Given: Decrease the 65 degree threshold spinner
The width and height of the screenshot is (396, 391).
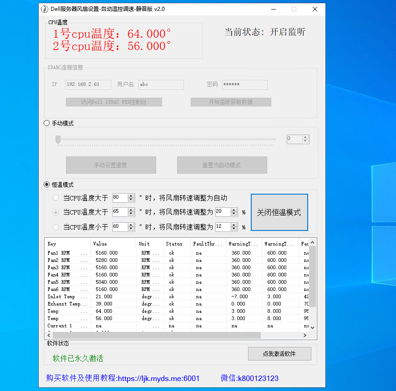Looking at the screenshot, I should [x=131, y=214].
